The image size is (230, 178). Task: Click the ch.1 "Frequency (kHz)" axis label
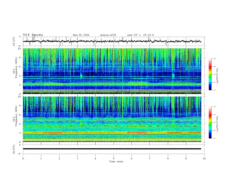[x=16, y=67]
